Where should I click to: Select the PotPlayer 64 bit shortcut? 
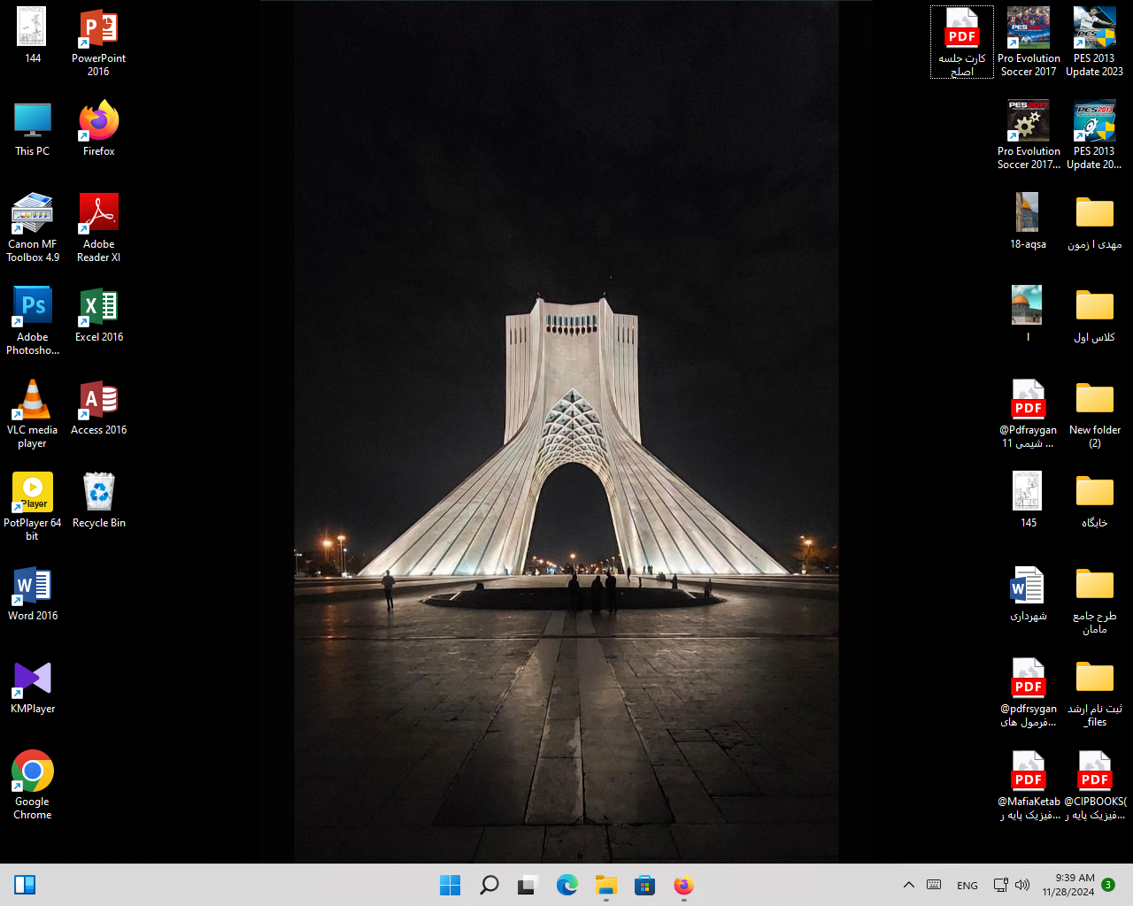[x=33, y=506]
